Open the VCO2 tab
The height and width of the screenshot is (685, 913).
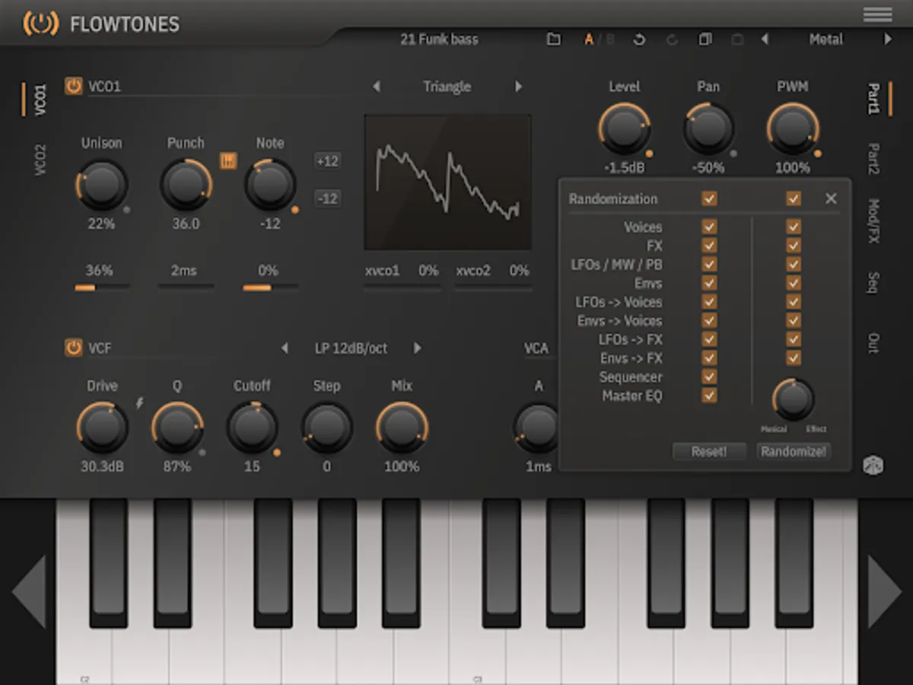(40, 161)
